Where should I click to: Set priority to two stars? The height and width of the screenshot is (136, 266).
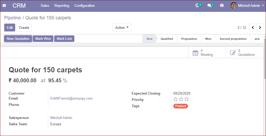181,99
